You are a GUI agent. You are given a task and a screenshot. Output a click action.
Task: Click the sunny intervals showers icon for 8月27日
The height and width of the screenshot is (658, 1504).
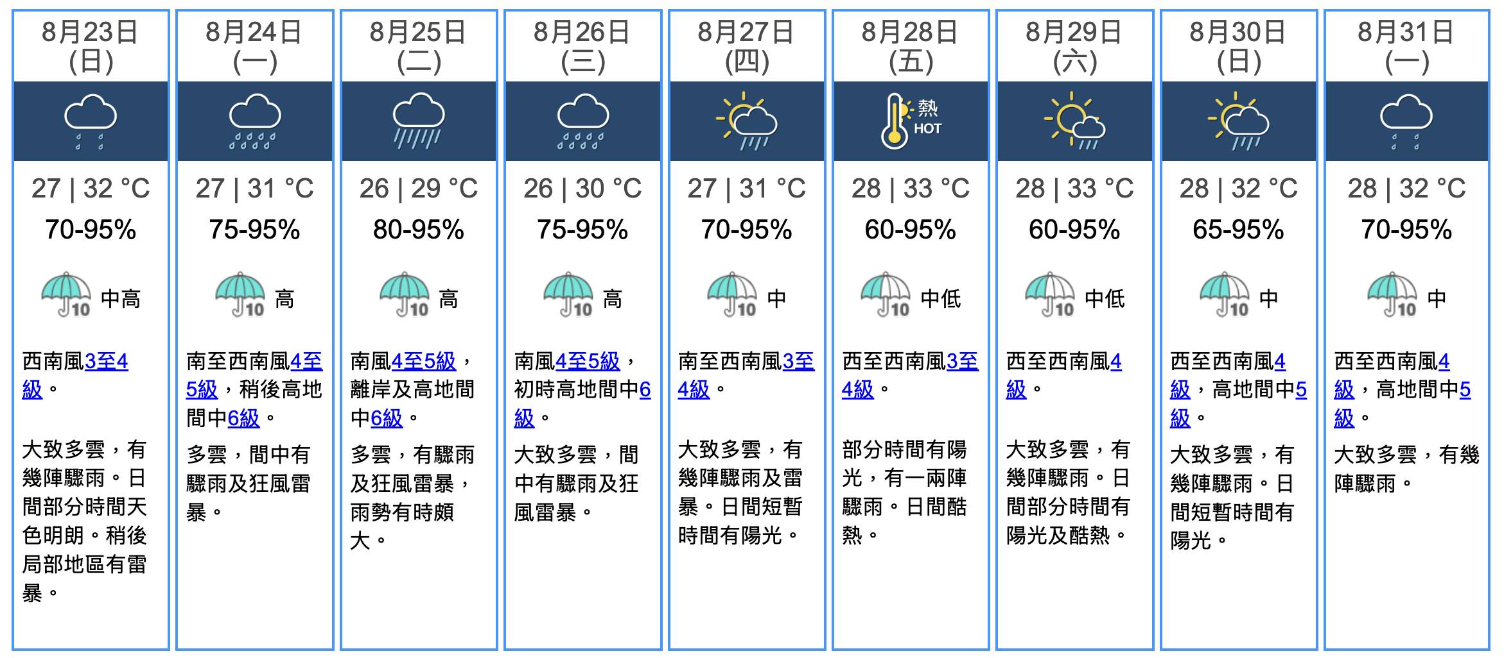pos(746,122)
